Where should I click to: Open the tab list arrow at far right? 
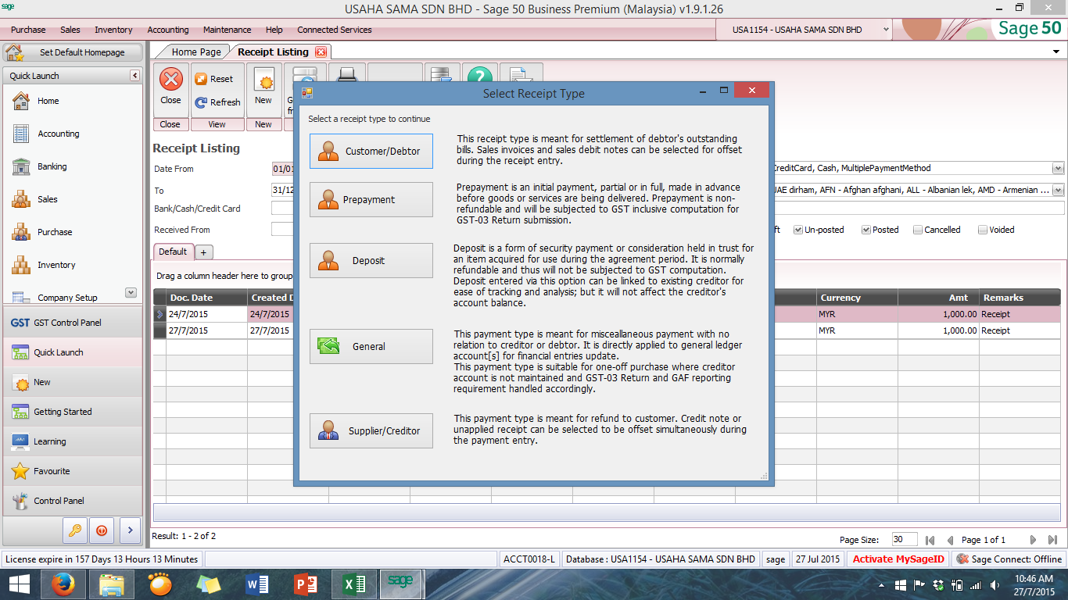[1057, 52]
